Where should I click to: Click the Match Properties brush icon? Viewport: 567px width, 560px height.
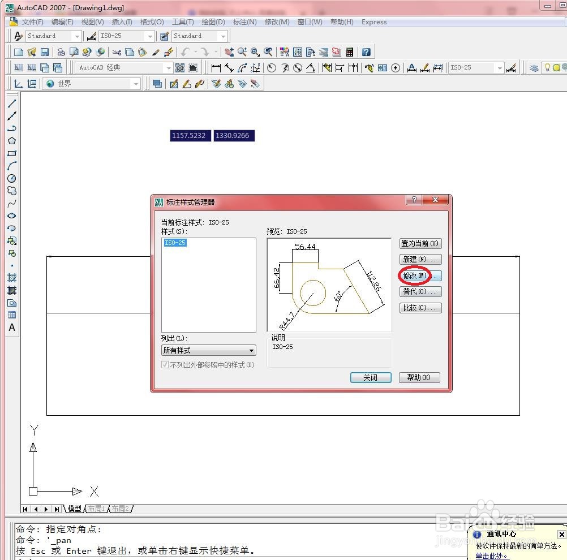[156, 52]
